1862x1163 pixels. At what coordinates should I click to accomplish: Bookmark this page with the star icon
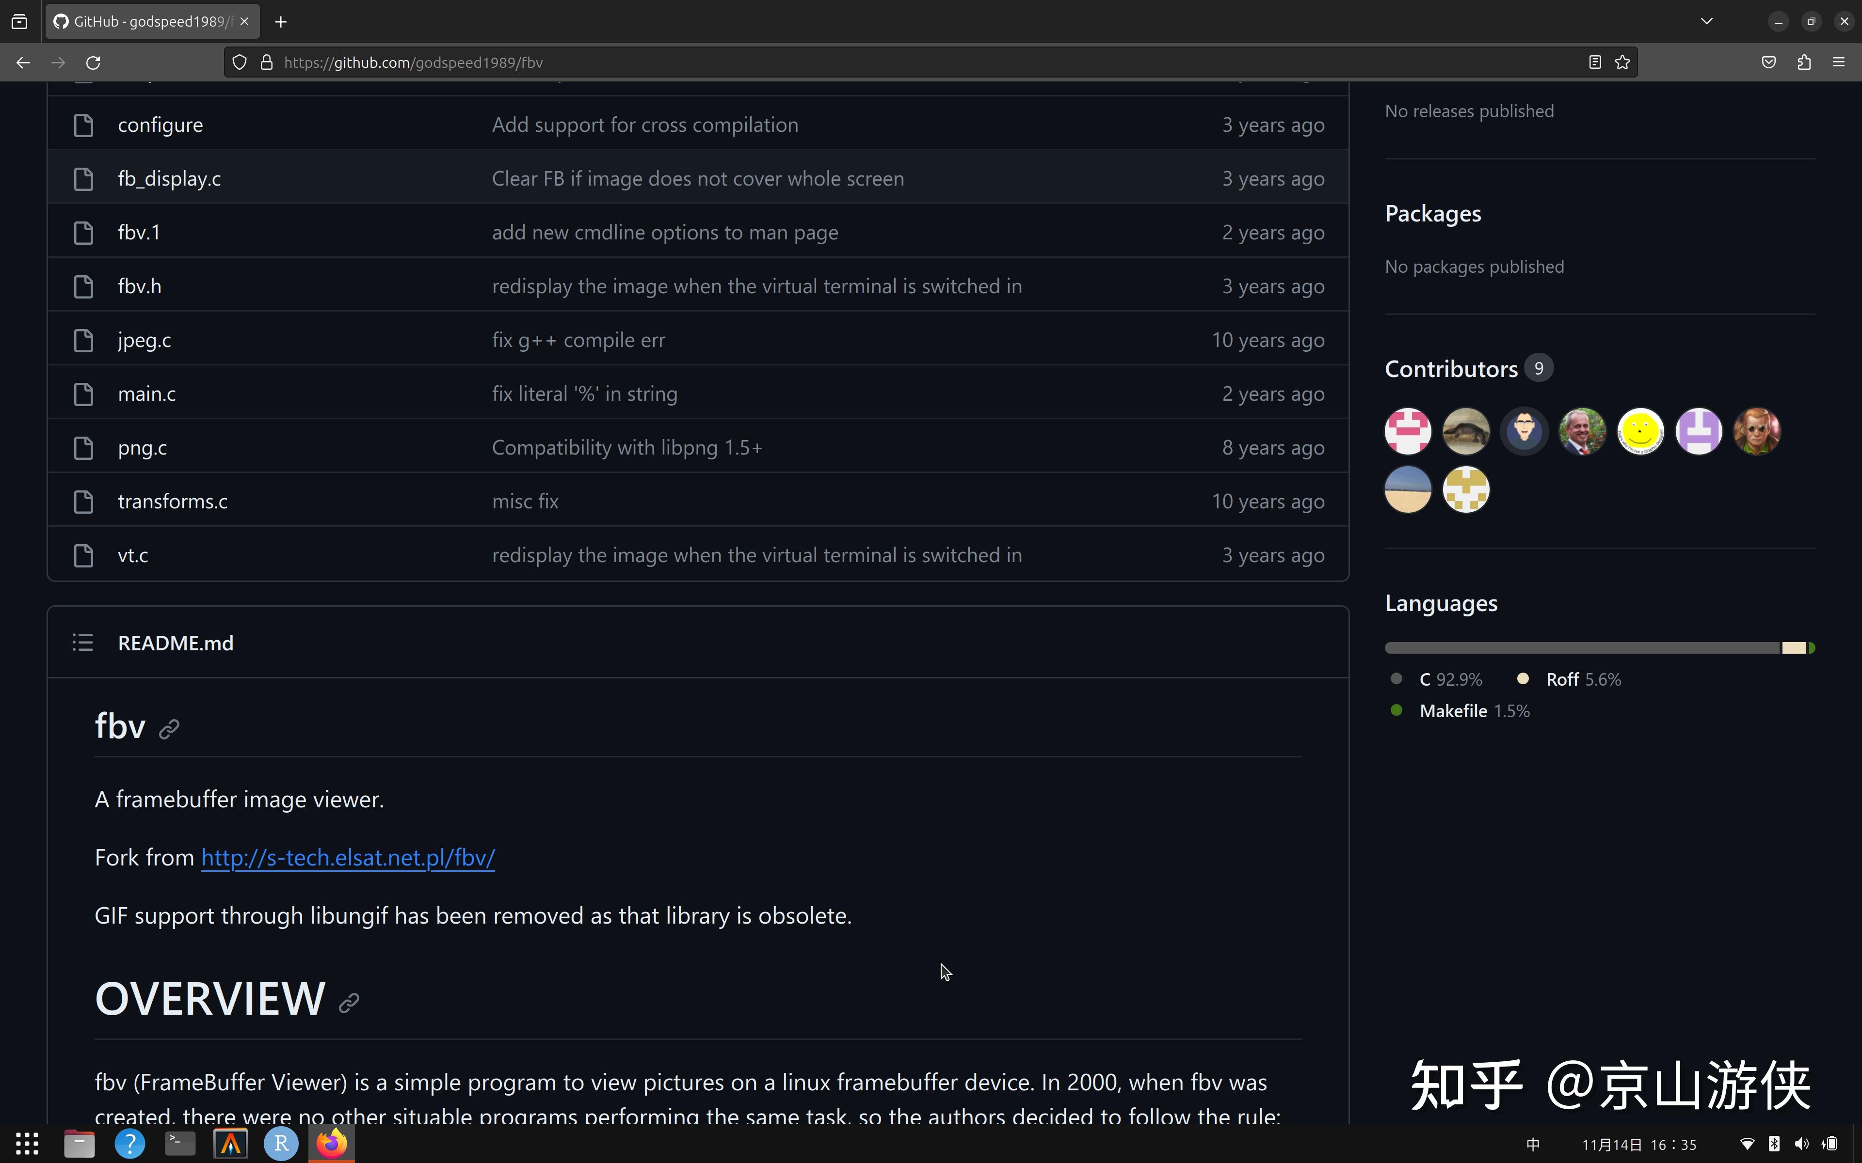1622,62
